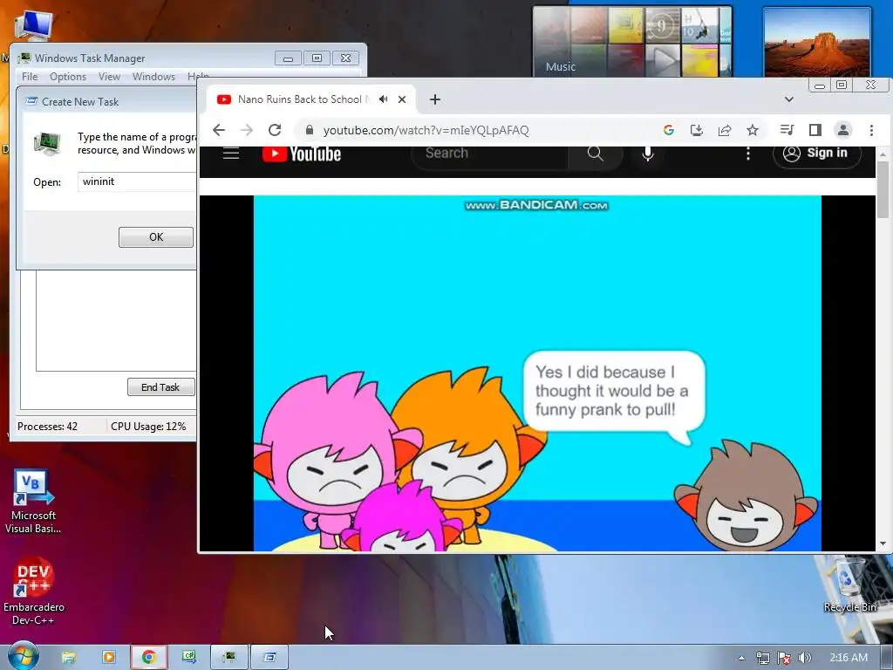
Task: Click the install app icon in address bar
Action: 697,130
